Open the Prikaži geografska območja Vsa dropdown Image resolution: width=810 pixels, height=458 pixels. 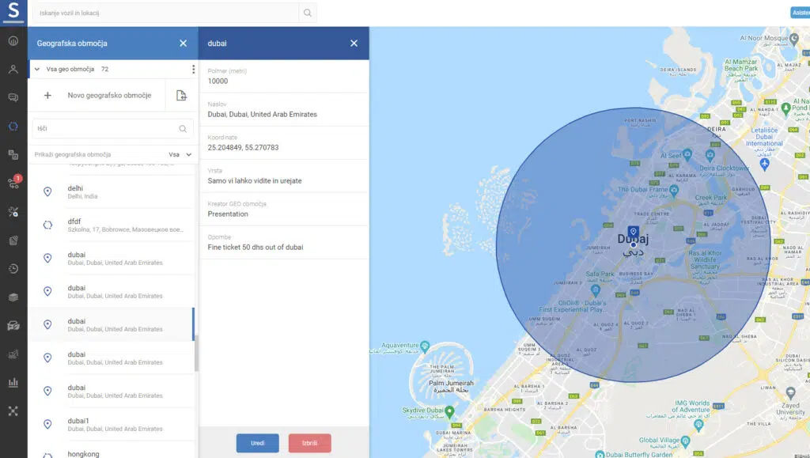point(180,154)
